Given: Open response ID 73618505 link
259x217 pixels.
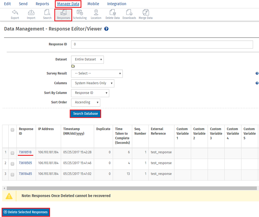Looking at the screenshot, I should [25, 163].
